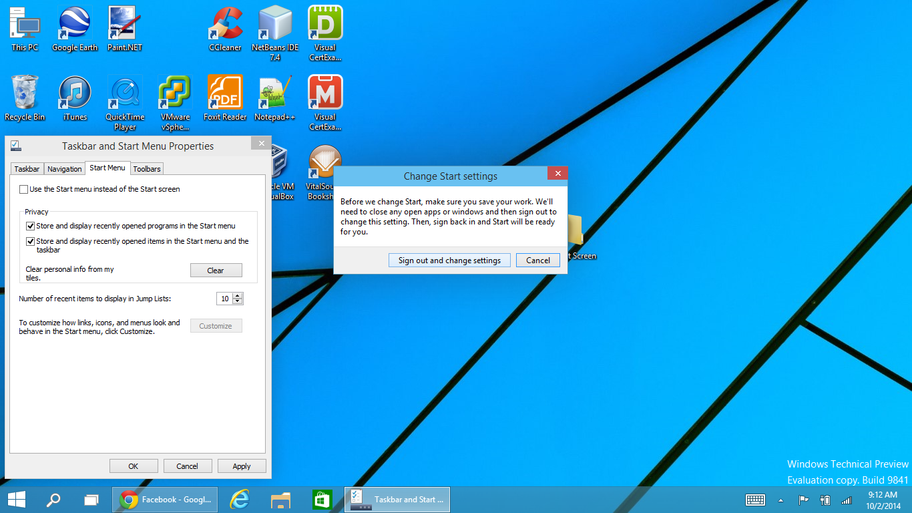Click the taskbar clock 9:12 AM
The height and width of the screenshot is (513, 912).
[x=882, y=500]
